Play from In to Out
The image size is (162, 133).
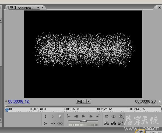click(60, 123)
